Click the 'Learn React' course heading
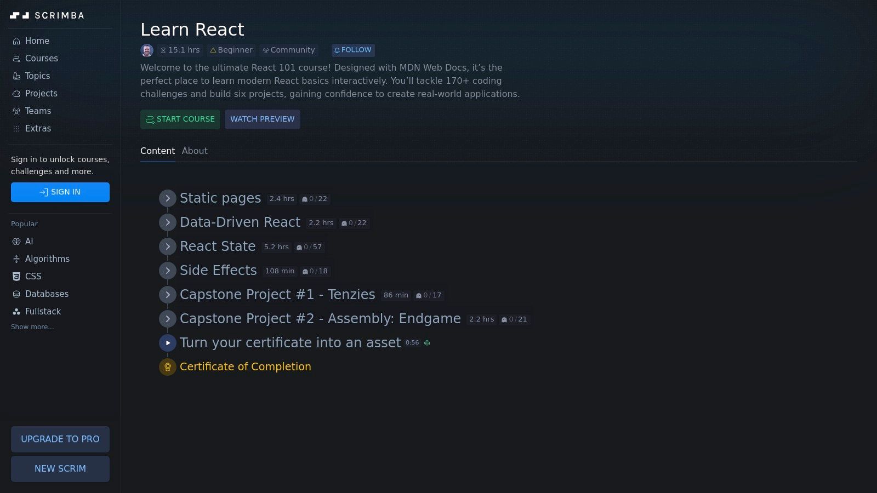Viewport: 877px width, 493px height. click(192, 30)
